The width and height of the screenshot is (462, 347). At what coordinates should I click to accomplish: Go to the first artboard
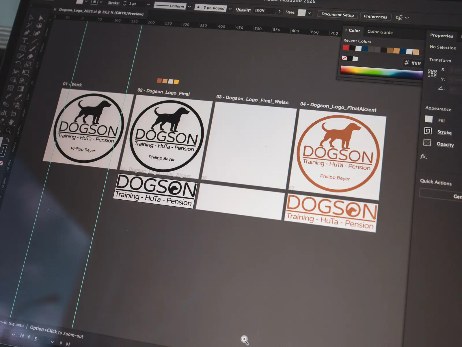click(22, 336)
